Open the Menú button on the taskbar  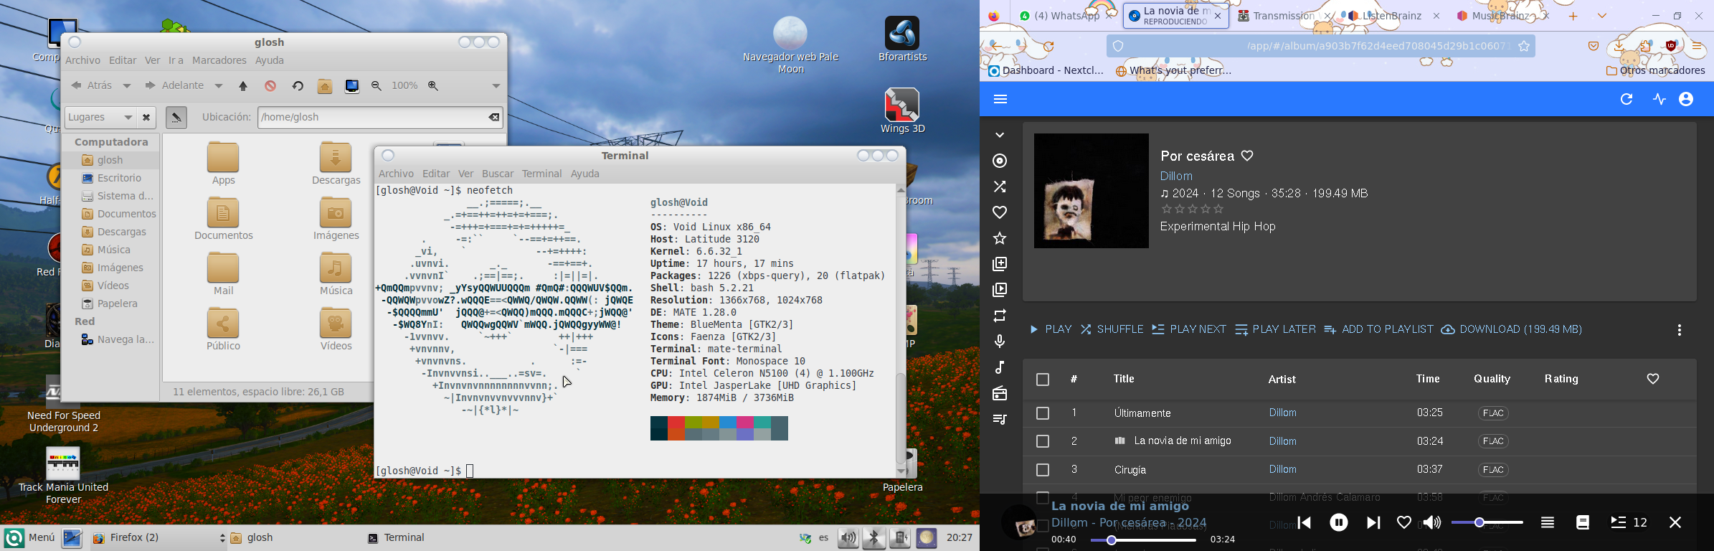(29, 537)
